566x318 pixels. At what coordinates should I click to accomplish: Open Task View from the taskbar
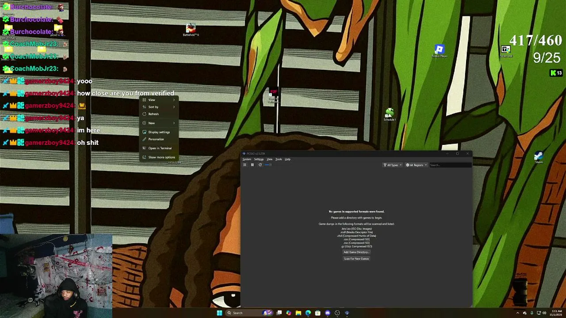tap(279, 313)
